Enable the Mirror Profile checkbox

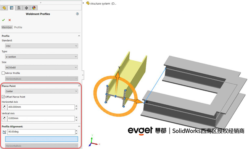click(3, 73)
